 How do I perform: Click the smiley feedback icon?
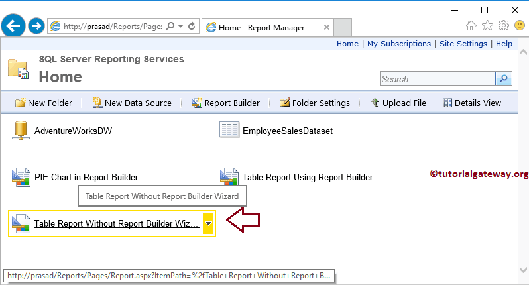point(520,25)
